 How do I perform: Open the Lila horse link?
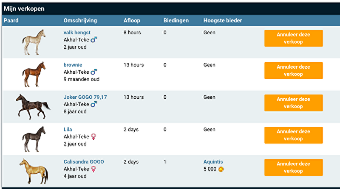coord(68,129)
